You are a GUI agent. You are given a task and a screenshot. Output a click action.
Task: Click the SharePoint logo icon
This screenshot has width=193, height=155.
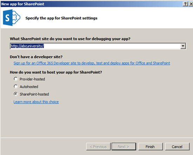pos(12,18)
